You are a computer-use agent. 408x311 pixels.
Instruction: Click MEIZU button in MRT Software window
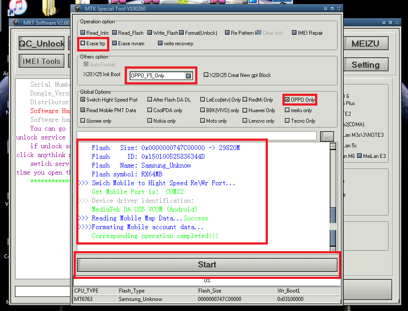(x=366, y=44)
